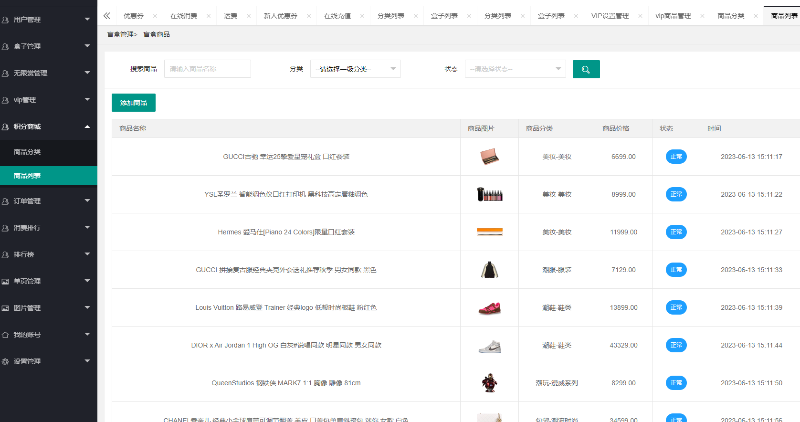Close the 商品分类 tab
800x422 pixels.
coord(756,16)
